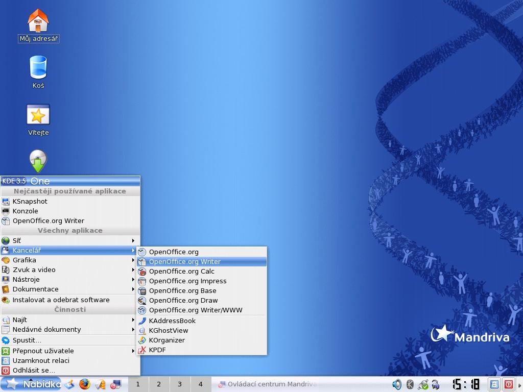Click the network connection tray icon
The image size is (523, 392).
(x=423, y=385)
